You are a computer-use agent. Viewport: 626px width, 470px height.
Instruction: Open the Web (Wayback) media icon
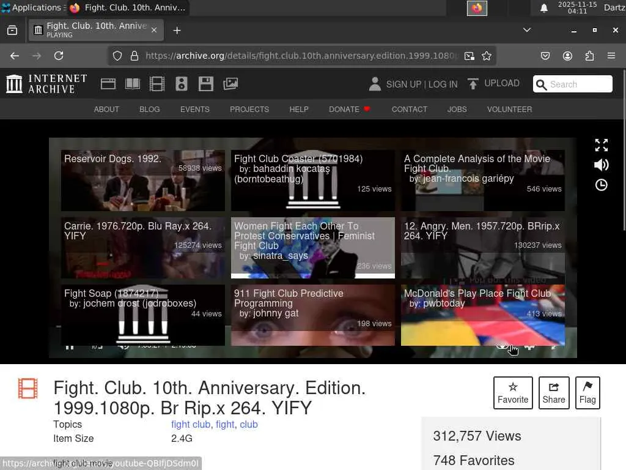pyautogui.click(x=108, y=84)
